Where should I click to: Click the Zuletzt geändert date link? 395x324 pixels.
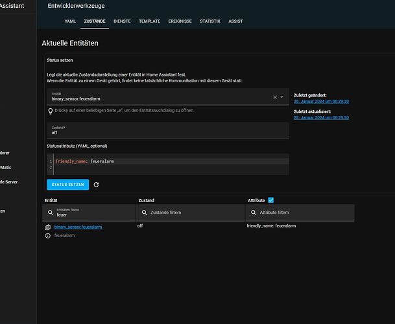coord(321,102)
